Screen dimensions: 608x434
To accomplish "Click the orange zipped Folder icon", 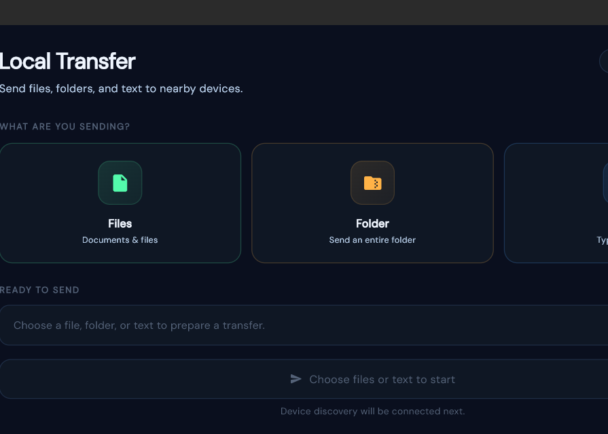I will pyautogui.click(x=372, y=182).
